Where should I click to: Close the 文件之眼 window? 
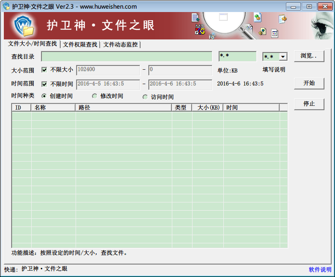coord(325,7)
